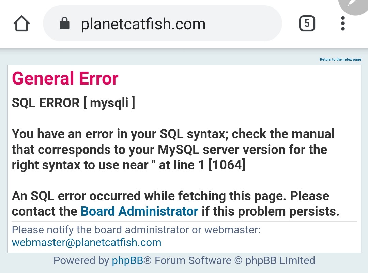368x273 pixels.
Task: Tap the browser home icon
Action: pos(21,24)
